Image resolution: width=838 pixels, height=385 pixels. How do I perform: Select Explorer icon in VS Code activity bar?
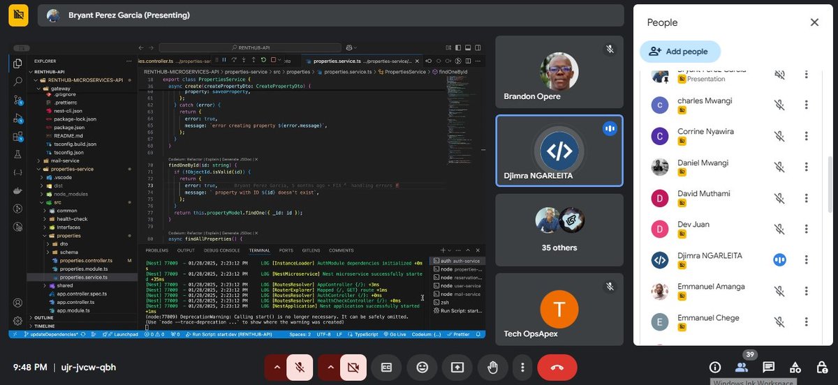pyautogui.click(x=18, y=63)
